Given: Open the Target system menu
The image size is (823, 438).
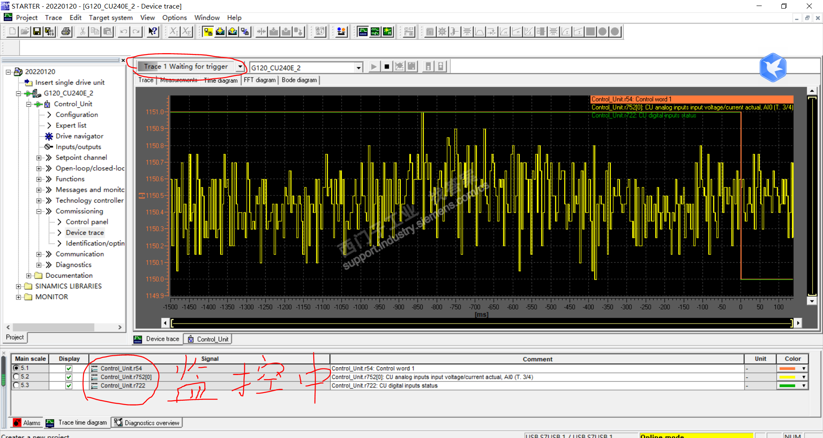Looking at the screenshot, I should pyautogui.click(x=111, y=18).
